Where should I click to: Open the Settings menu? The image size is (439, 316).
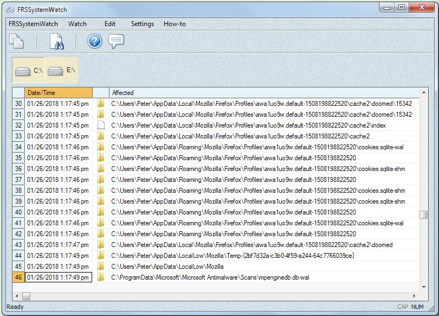pyautogui.click(x=143, y=24)
